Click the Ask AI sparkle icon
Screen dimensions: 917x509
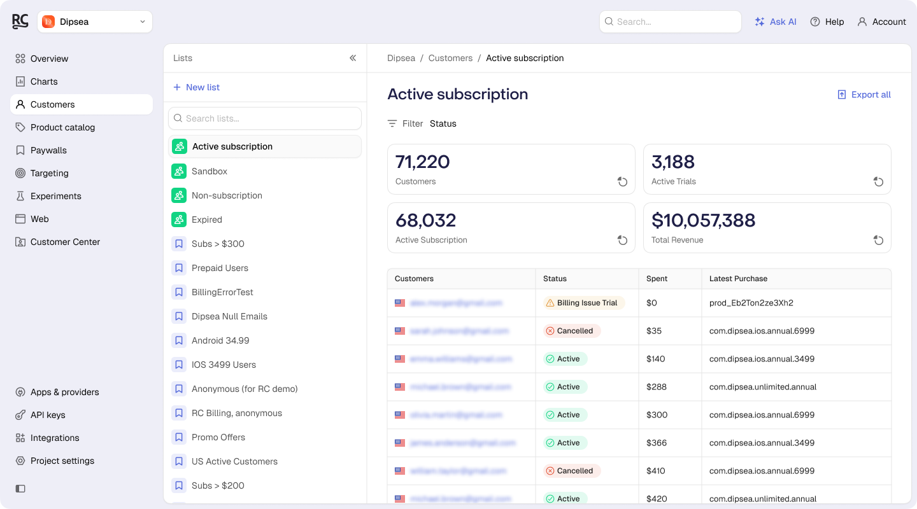(x=759, y=22)
